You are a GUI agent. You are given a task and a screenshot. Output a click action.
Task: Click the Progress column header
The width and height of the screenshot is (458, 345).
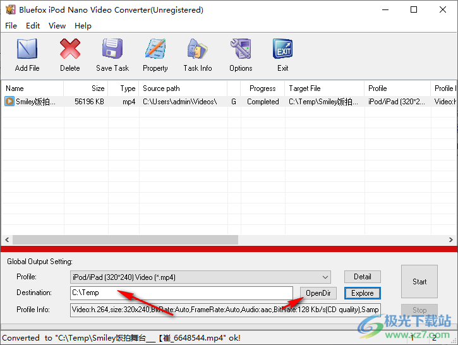(x=262, y=88)
